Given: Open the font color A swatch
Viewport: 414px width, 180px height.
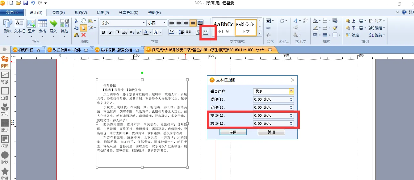Looking at the screenshot, I should click(146, 32).
